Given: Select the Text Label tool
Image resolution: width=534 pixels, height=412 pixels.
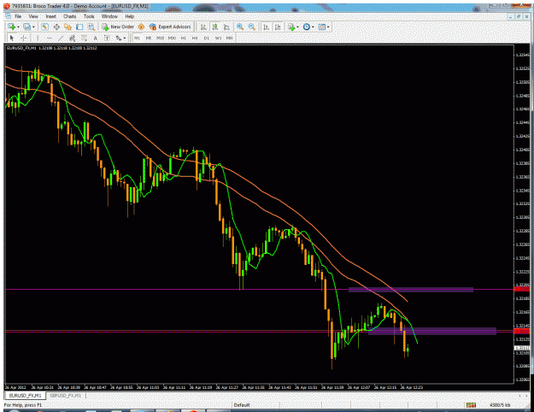Looking at the screenshot, I should click(x=107, y=38).
